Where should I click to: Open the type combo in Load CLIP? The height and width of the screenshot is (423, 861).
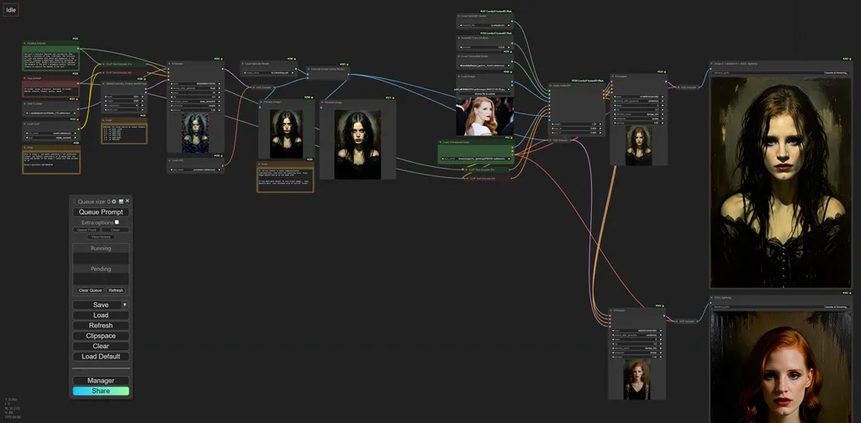[x=50, y=138]
